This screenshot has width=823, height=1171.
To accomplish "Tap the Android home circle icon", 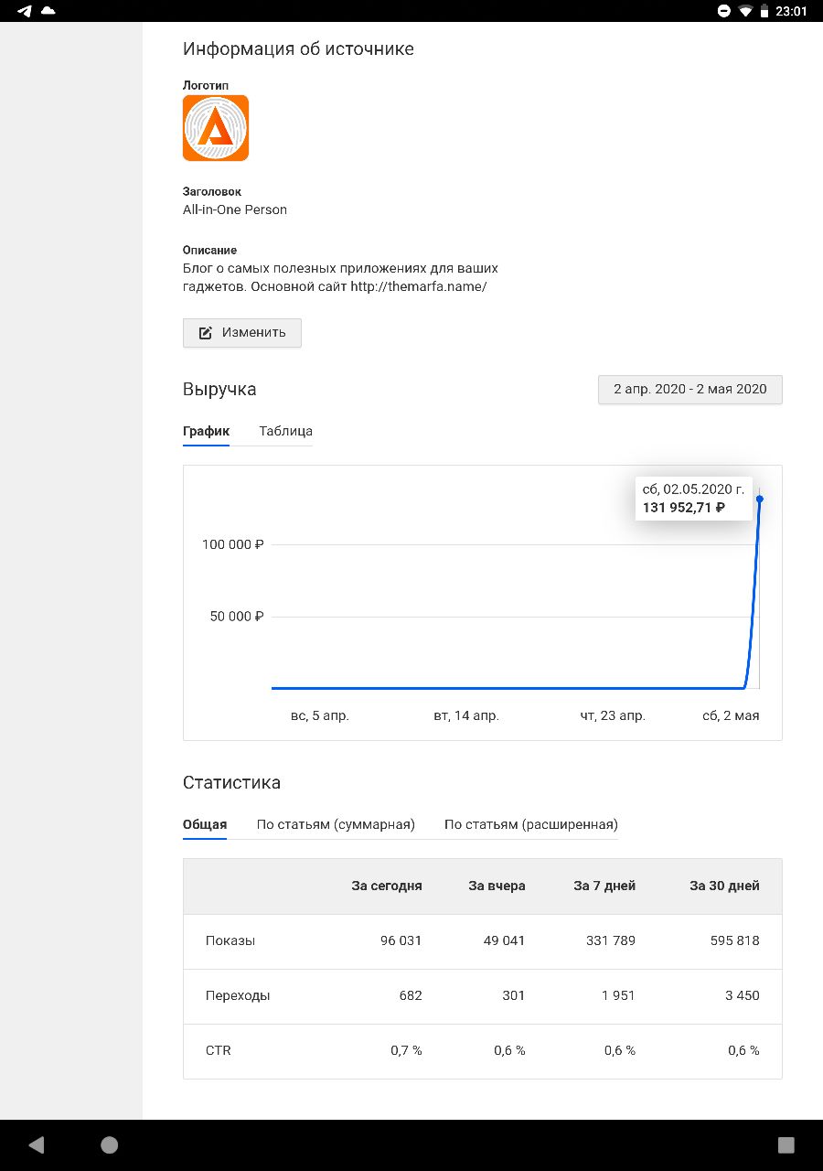I will tap(110, 1144).
